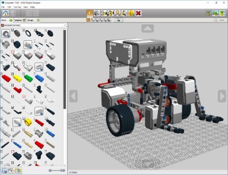This screenshot has width=228, height=175.
Task: Toggle the third palette filter button at bottom
Action: coord(18,170)
